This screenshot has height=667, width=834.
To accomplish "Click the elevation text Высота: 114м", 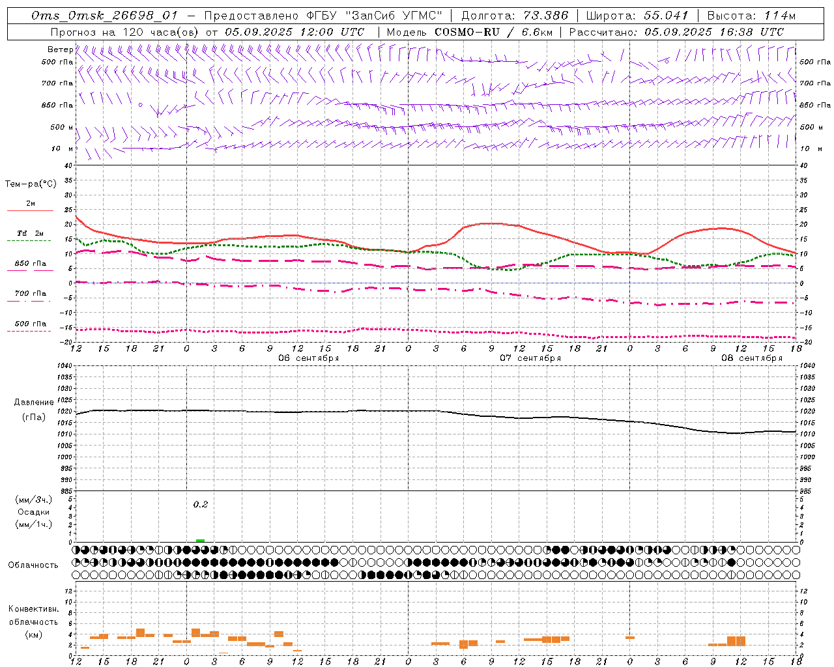I will point(751,16).
